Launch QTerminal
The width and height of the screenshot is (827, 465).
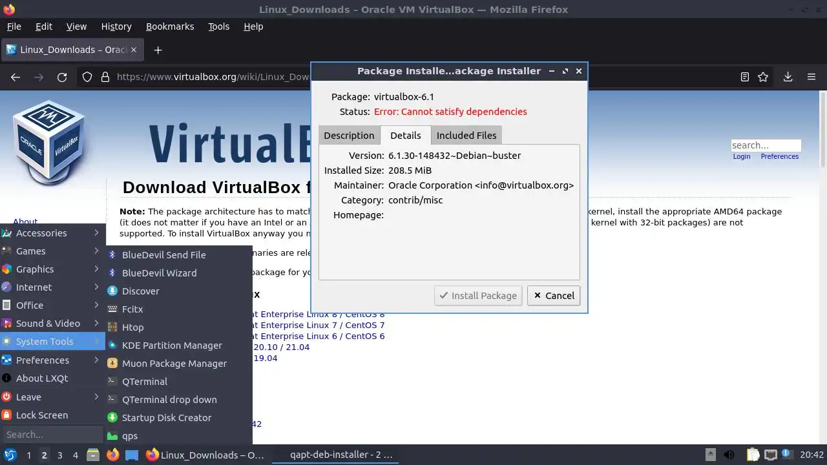[x=179, y=382]
